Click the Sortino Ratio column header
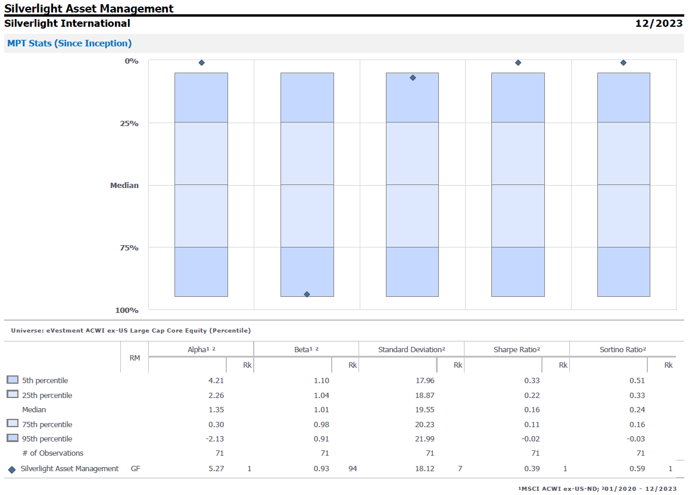The image size is (692, 495). tap(622, 349)
